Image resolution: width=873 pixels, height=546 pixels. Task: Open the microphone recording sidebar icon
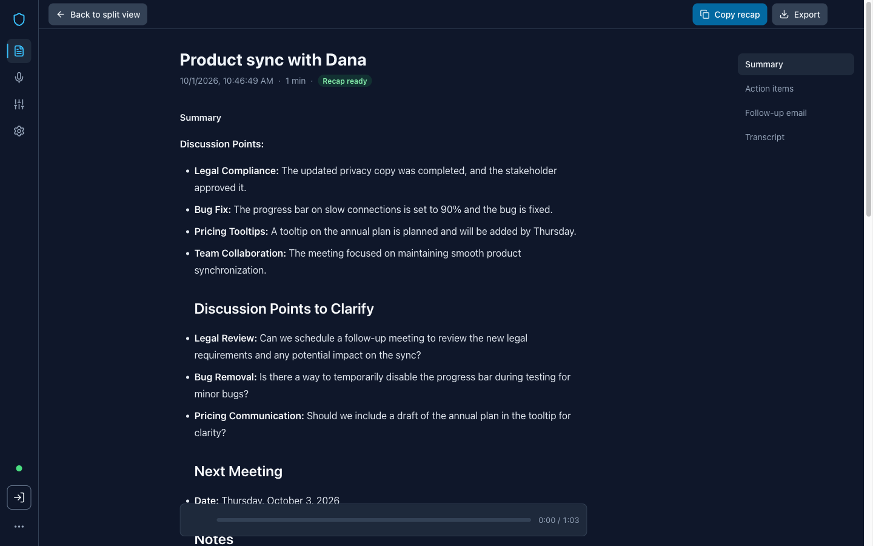[19, 78]
